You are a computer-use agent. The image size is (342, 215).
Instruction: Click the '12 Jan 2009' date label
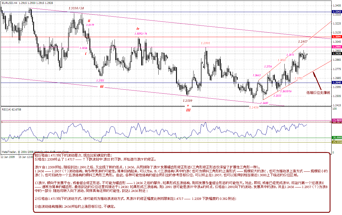8,157
